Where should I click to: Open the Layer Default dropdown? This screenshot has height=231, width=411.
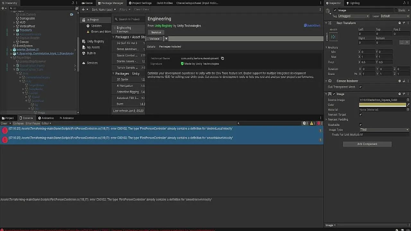395,16
